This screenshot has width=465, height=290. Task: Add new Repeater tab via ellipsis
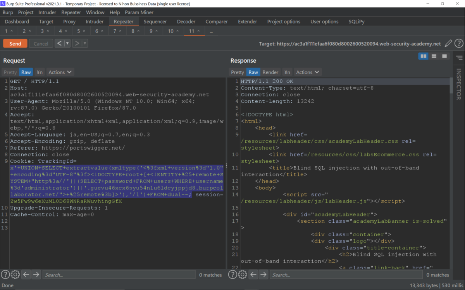[211, 31]
